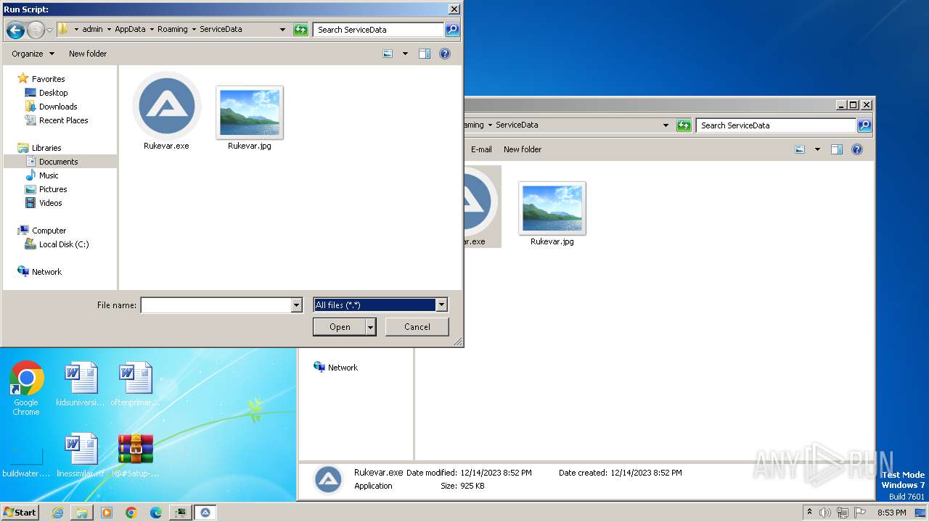This screenshot has height=522, width=929.
Task: Expand the File name history dropdown
Action: click(296, 305)
